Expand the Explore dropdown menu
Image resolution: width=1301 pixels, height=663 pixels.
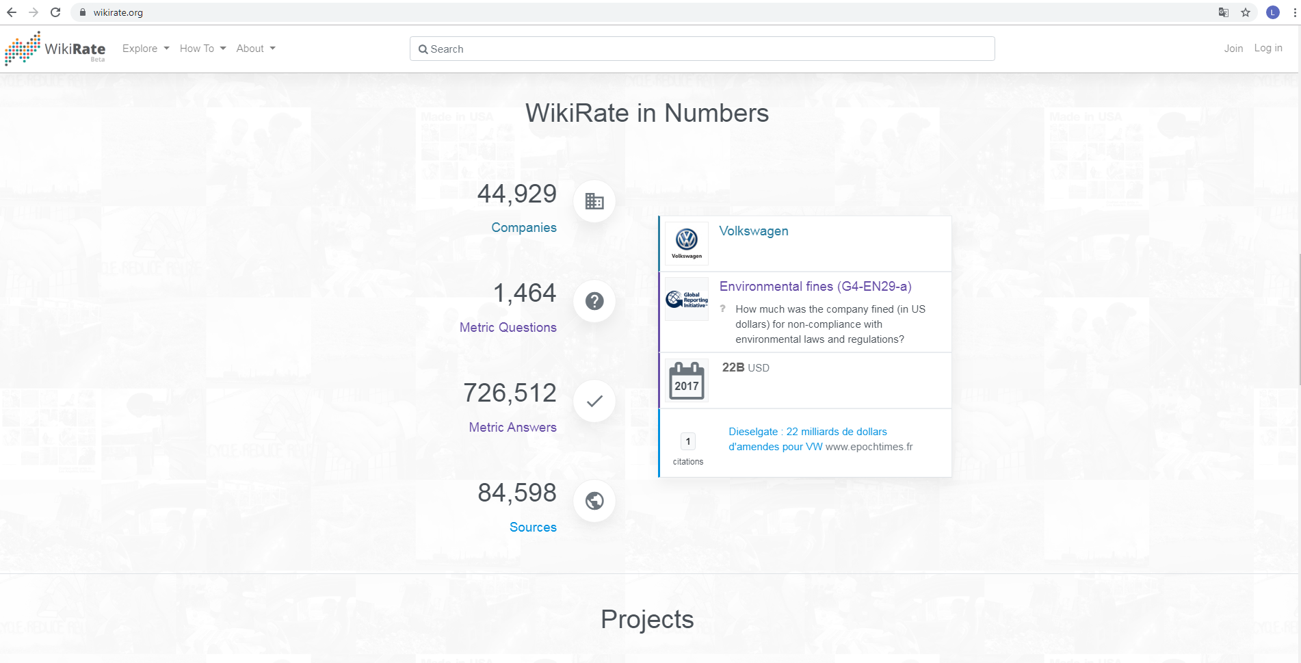click(146, 49)
